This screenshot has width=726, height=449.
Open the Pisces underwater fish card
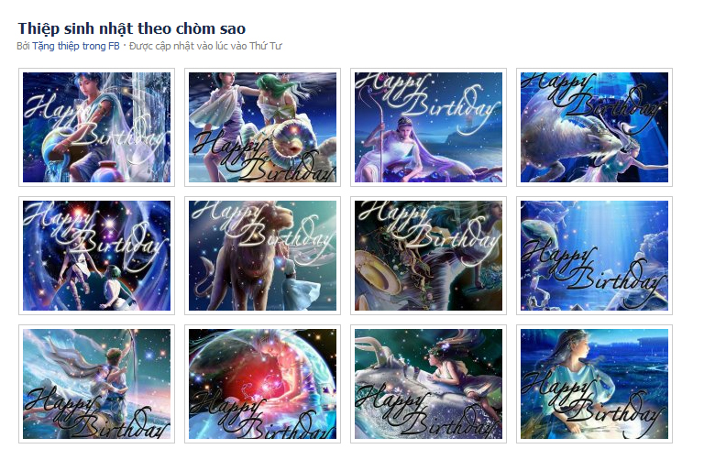(x=594, y=256)
